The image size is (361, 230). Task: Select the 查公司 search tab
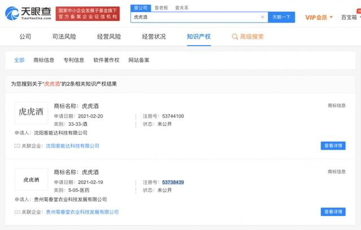141,8
